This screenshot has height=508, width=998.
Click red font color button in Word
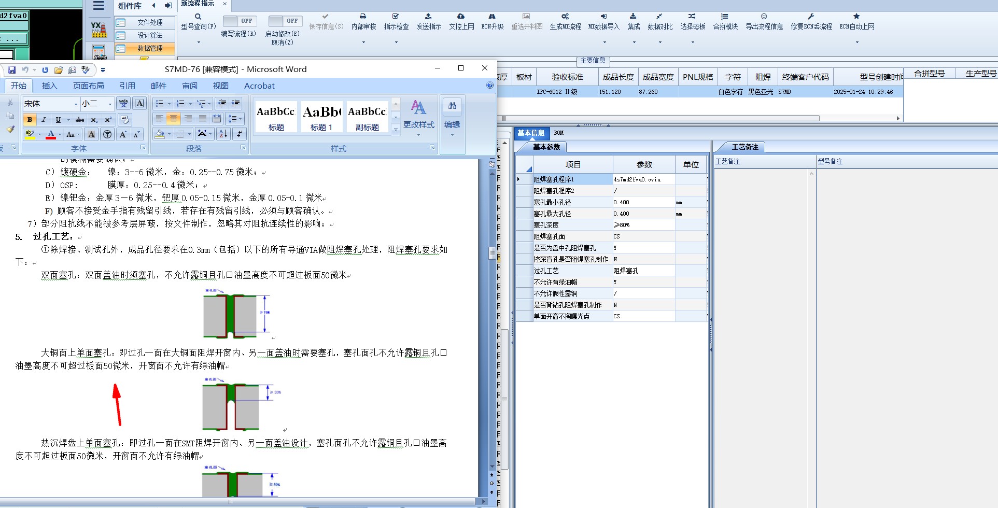(x=51, y=135)
